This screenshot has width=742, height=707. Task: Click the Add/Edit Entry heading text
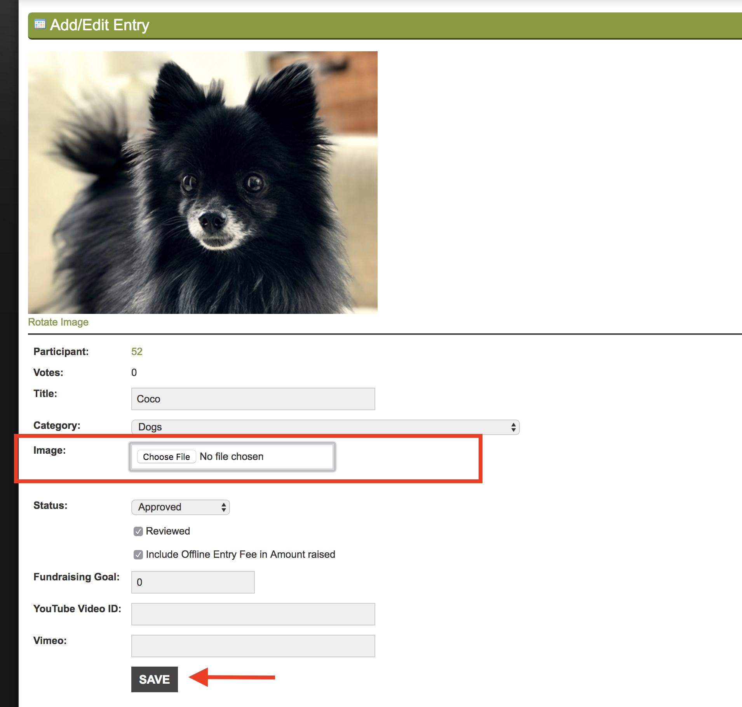coord(99,25)
